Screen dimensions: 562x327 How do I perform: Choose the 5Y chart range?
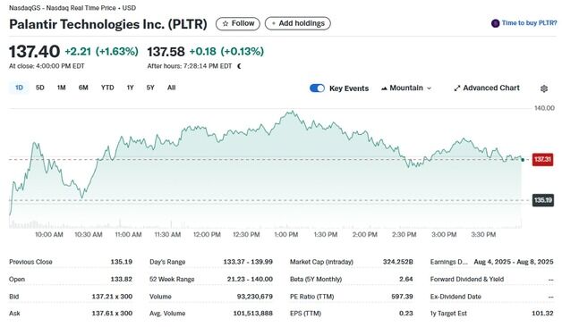pos(150,88)
